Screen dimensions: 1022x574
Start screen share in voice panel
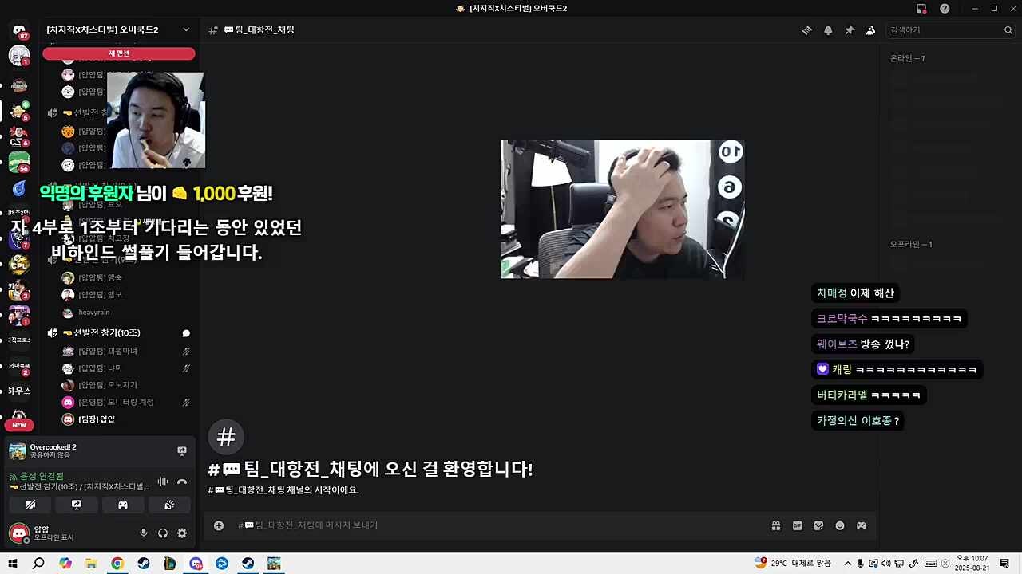point(77,505)
